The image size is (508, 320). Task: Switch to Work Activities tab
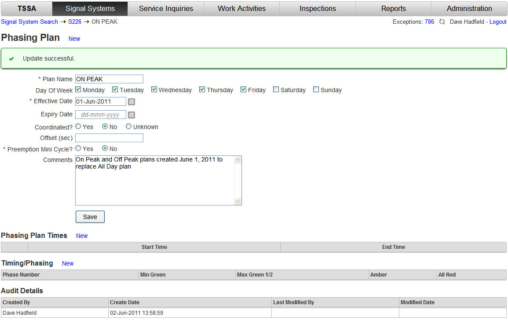(242, 9)
